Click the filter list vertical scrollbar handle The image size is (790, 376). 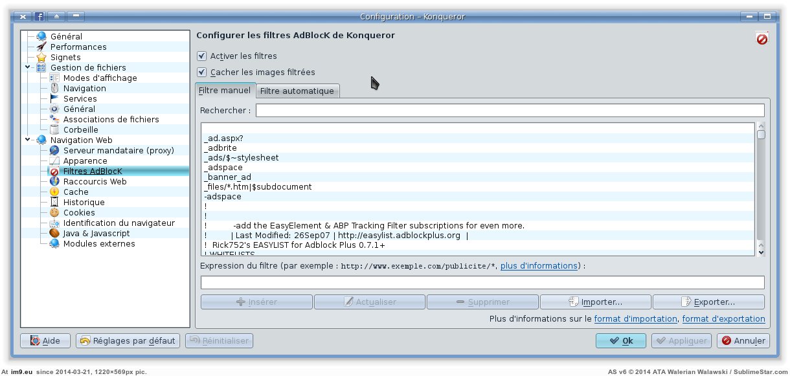tap(761, 135)
